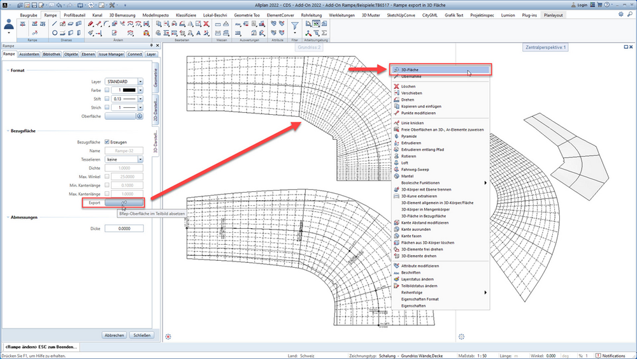This screenshot has height=359, width=637.
Task: Switch to the Kanal ribbon tab
Action: pyautogui.click(x=97, y=15)
